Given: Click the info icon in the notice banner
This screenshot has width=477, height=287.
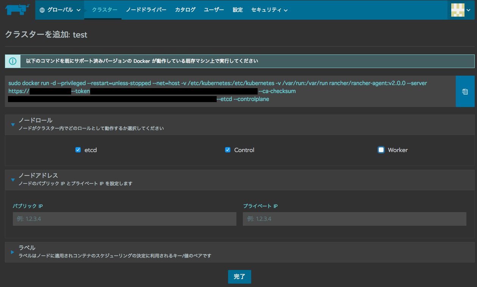Looking at the screenshot, I should click(x=13, y=61).
